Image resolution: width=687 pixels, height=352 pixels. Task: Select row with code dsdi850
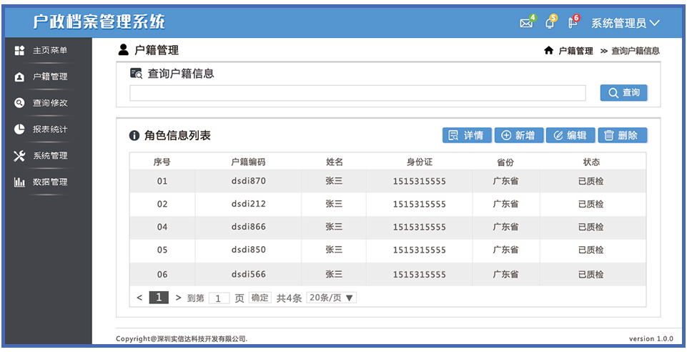387,250
